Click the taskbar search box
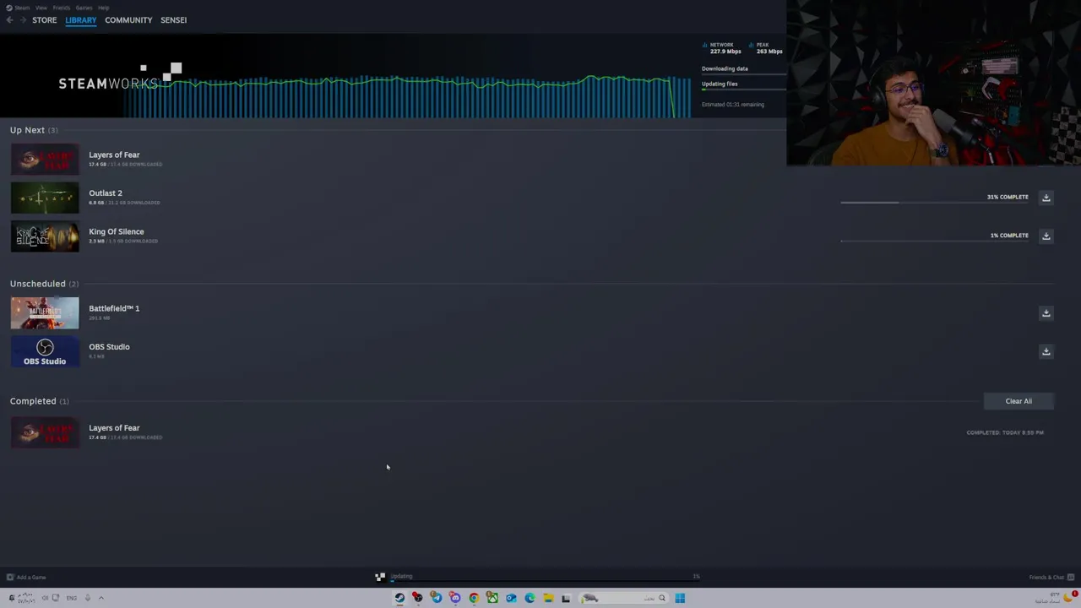The image size is (1081, 608). (x=625, y=598)
